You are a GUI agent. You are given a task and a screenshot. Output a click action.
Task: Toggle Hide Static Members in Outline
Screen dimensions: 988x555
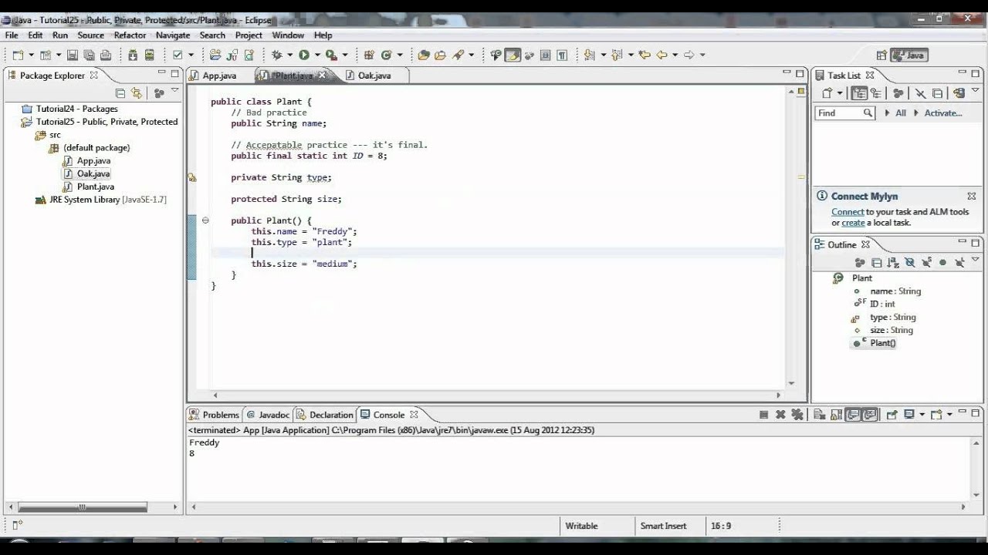[x=926, y=263]
